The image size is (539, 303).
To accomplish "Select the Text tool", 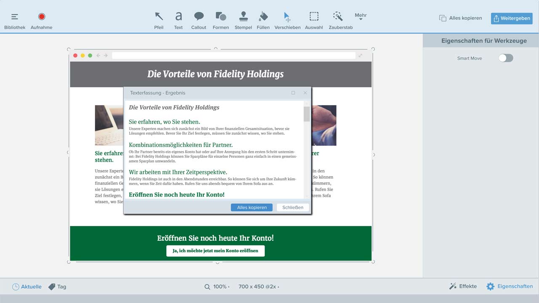I will pyautogui.click(x=179, y=20).
